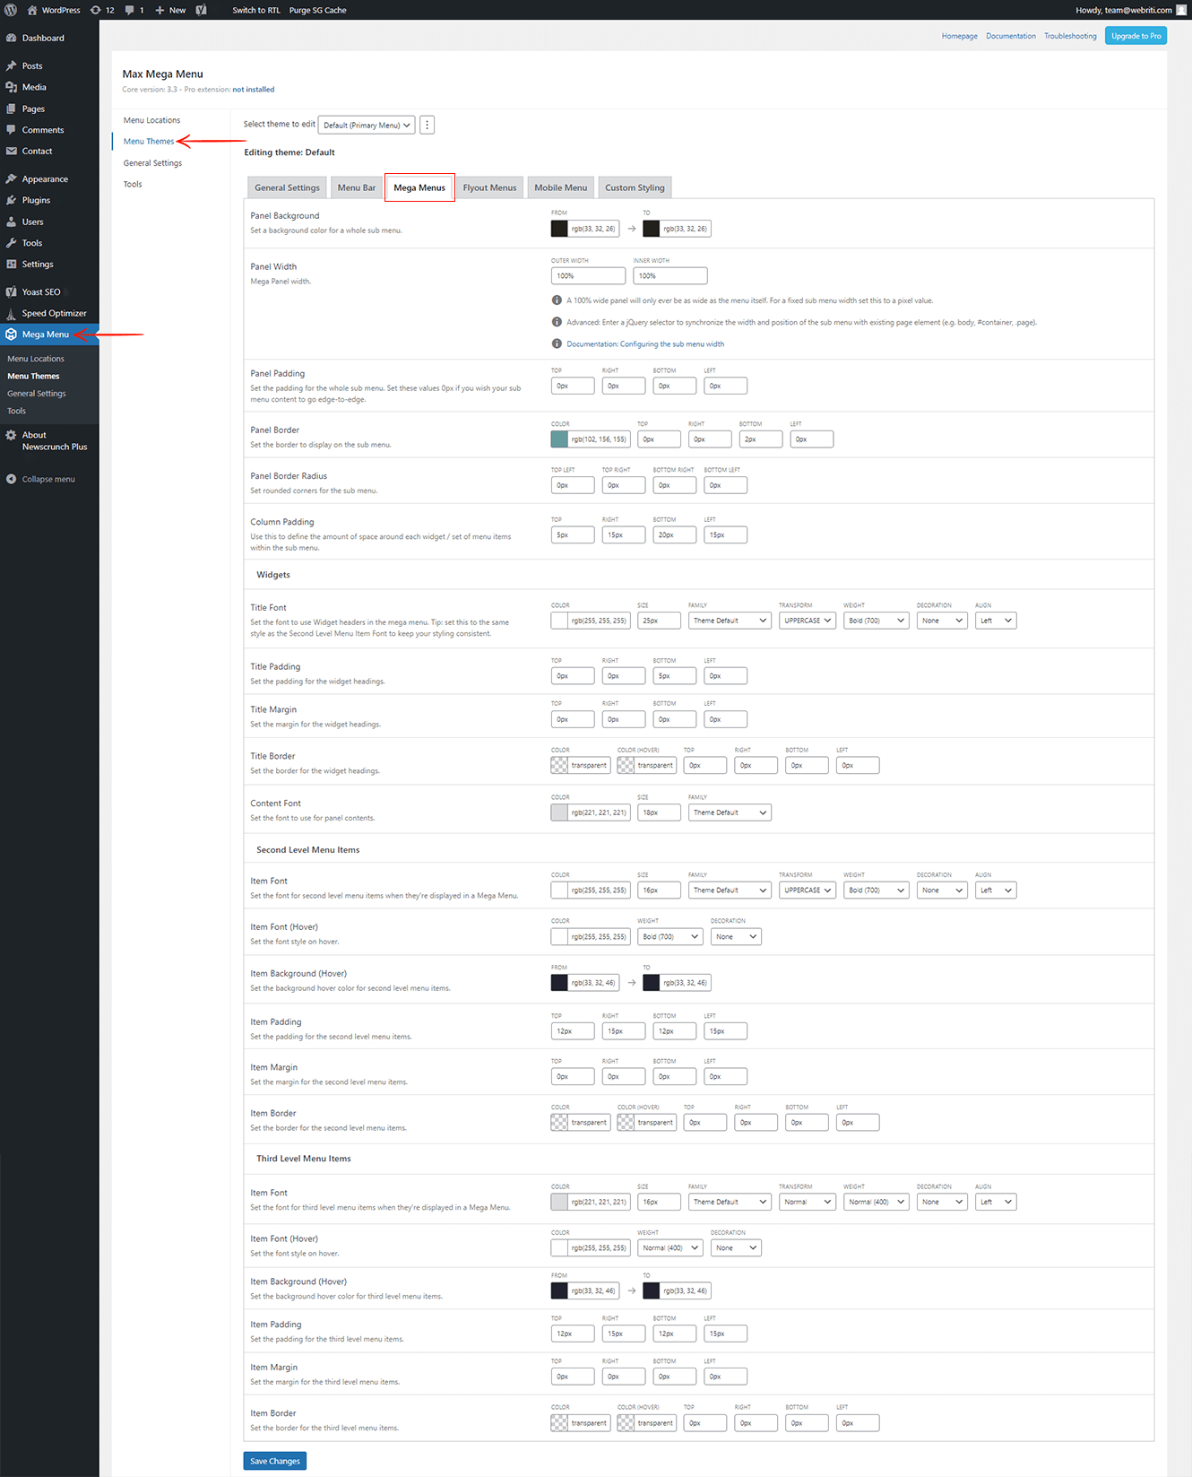Open Widgets Title Font weight Bold dropdown

click(x=877, y=621)
